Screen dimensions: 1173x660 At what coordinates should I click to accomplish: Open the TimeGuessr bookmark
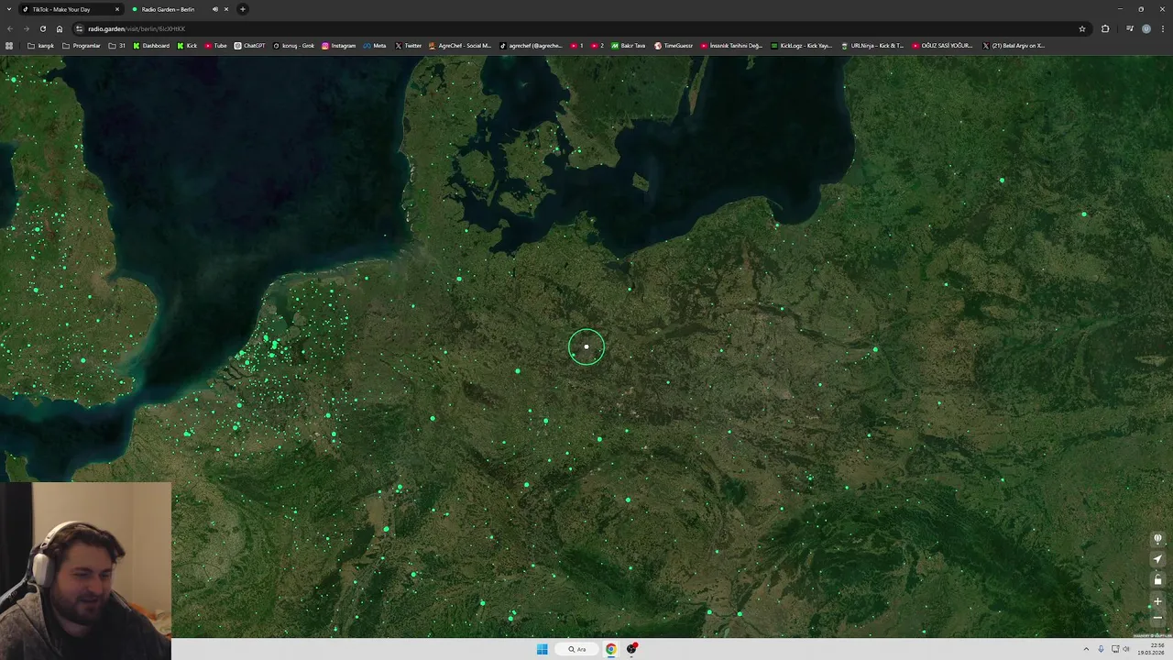(x=674, y=46)
